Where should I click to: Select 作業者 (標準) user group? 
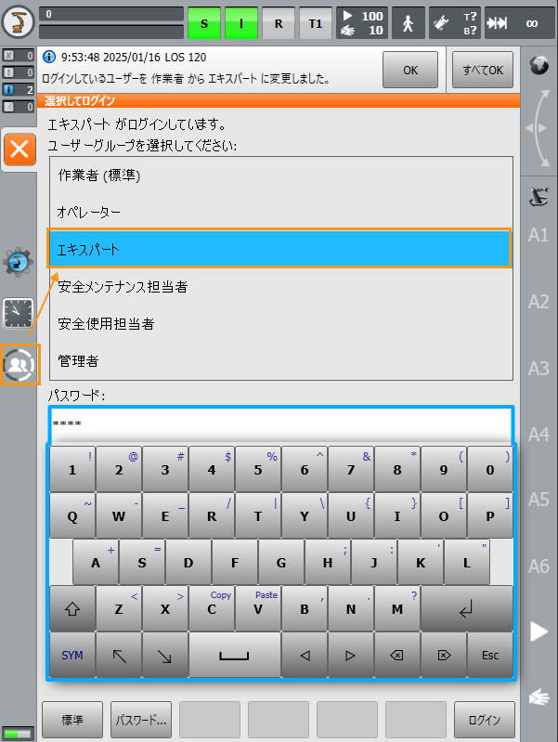[281, 176]
